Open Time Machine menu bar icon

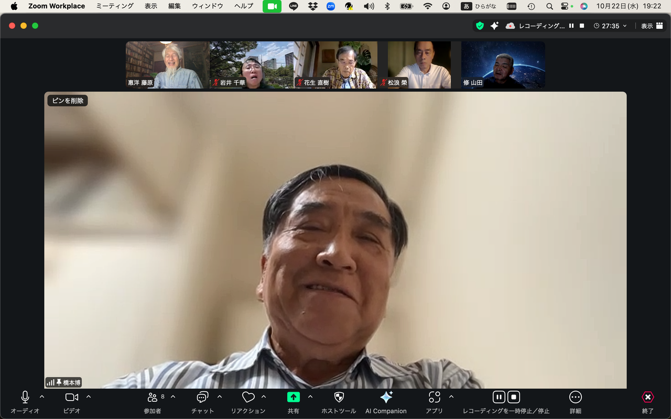[531, 6]
